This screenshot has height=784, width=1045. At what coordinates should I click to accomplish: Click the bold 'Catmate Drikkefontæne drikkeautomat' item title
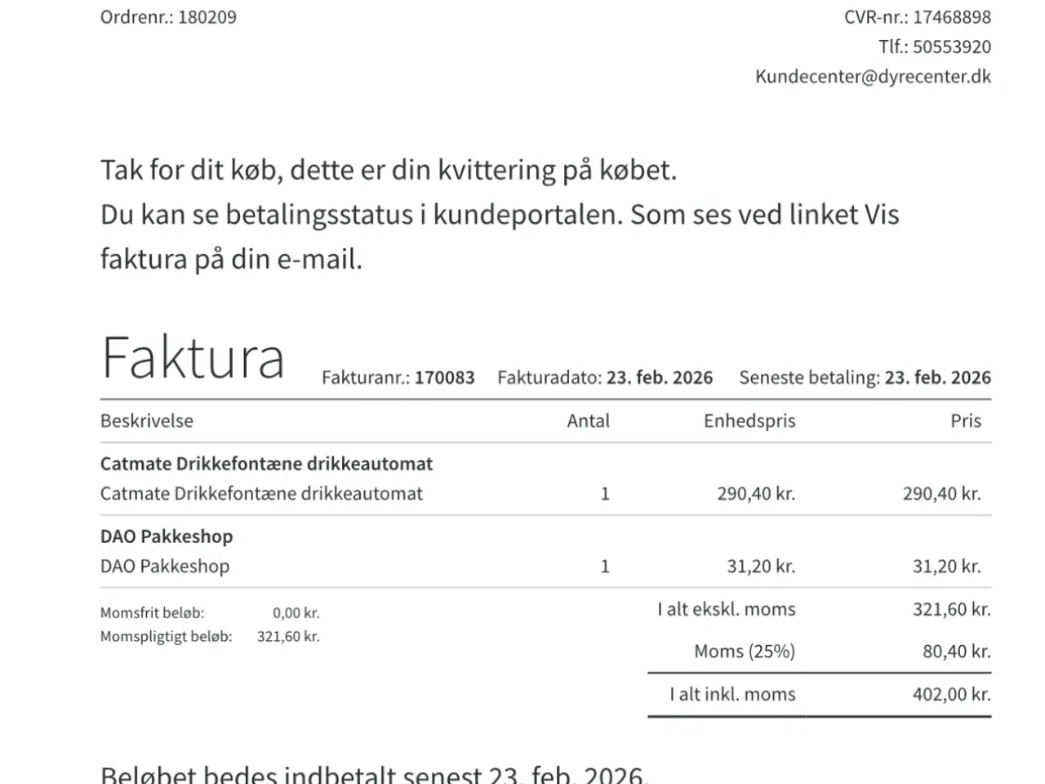pos(266,464)
